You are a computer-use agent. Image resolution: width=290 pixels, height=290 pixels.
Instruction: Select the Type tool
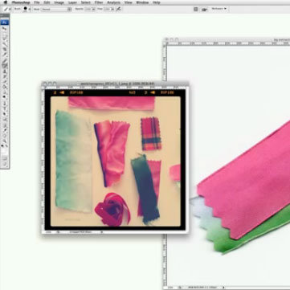pyautogui.click(x=5, y=108)
